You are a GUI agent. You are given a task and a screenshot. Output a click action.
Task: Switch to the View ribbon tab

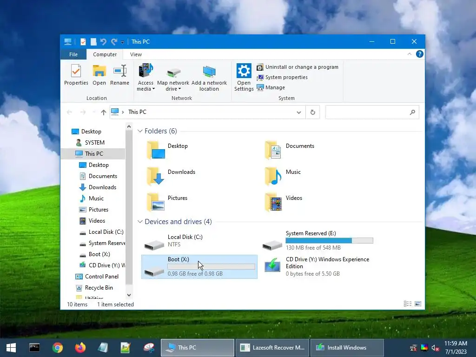136,54
